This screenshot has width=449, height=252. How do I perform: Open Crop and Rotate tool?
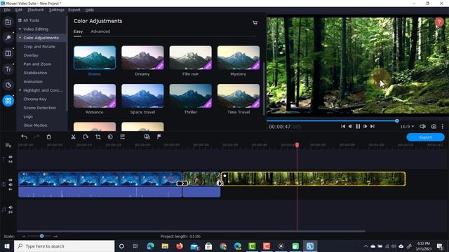(x=39, y=46)
